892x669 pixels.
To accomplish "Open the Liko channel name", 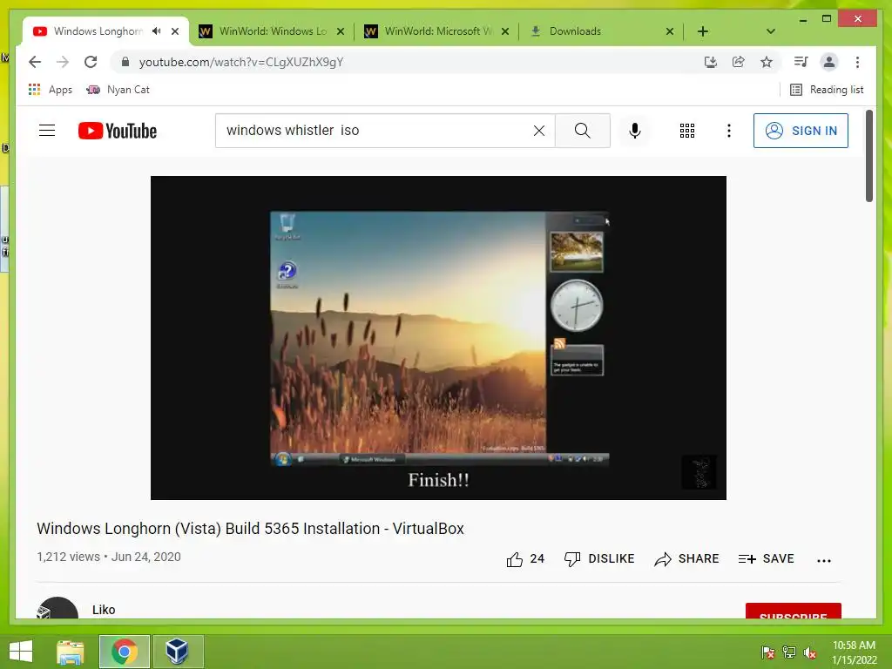I will point(104,610).
